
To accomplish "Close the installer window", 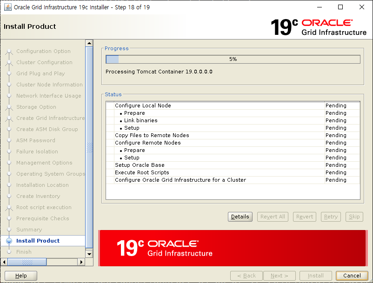I will pyautogui.click(x=361, y=7).
